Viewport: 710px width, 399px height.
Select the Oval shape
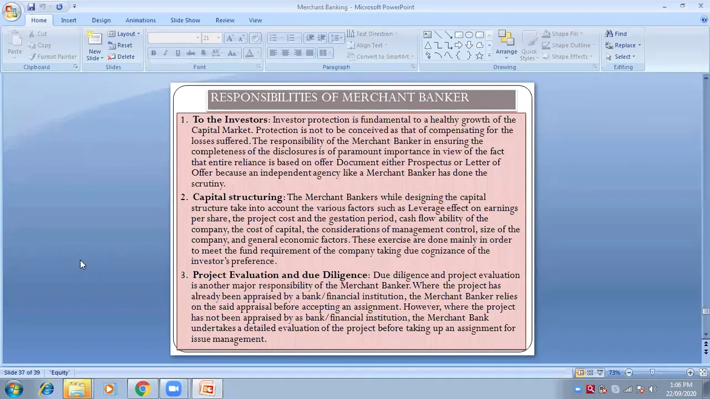[x=469, y=35]
